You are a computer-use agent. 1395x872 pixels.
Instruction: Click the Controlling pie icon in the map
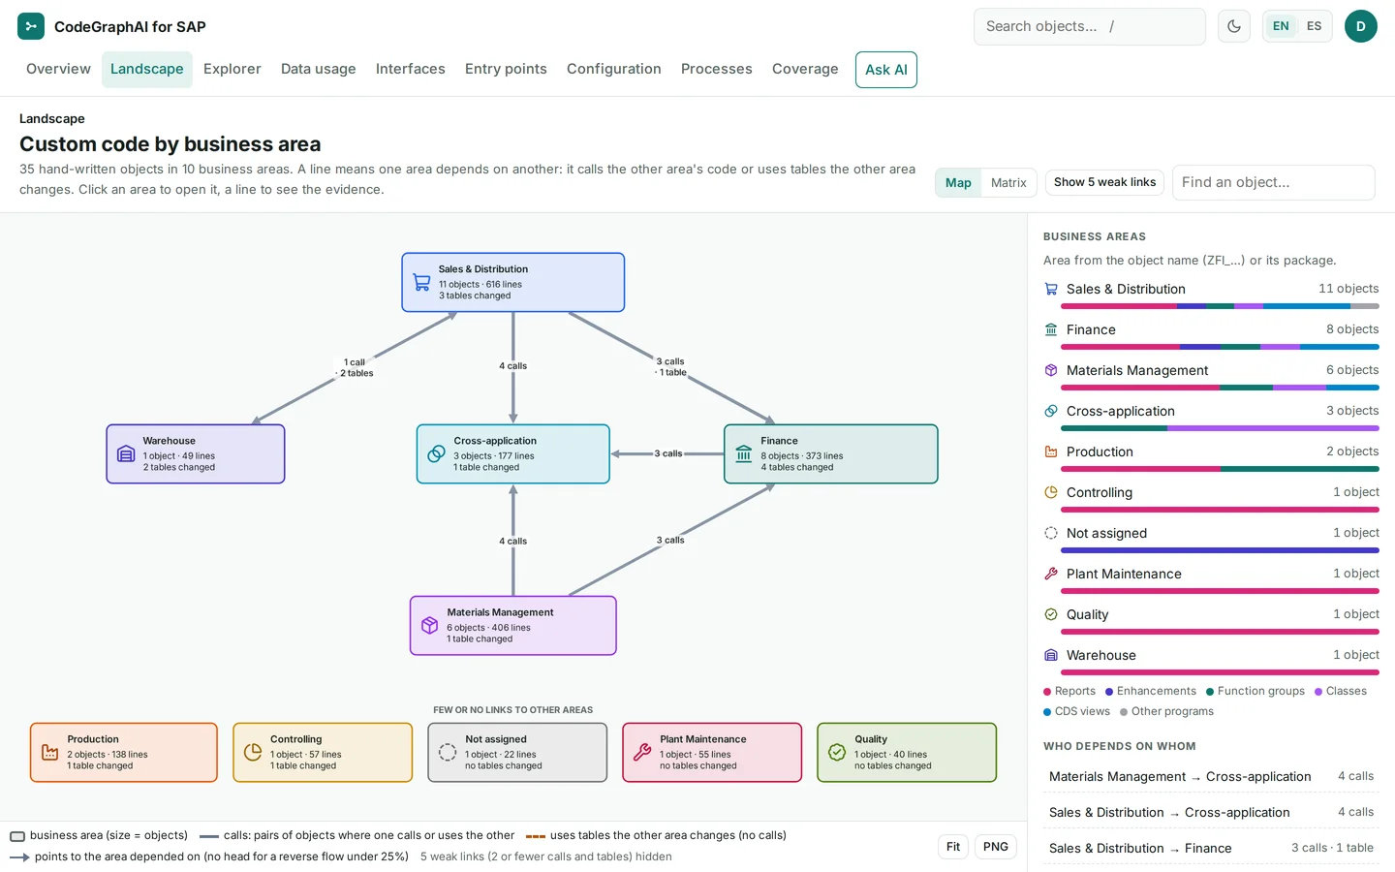click(253, 752)
